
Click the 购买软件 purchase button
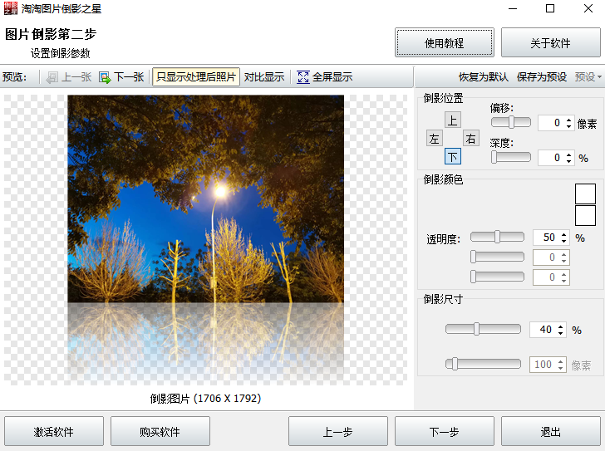click(160, 431)
